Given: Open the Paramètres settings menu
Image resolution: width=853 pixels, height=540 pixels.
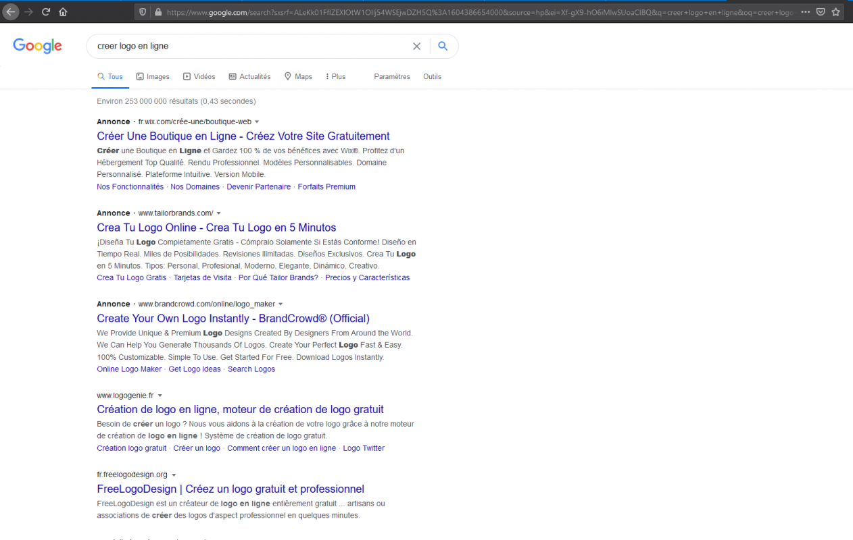Looking at the screenshot, I should pos(392,76).
